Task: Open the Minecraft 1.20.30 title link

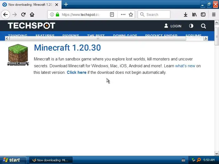Action: click(67, 48)
